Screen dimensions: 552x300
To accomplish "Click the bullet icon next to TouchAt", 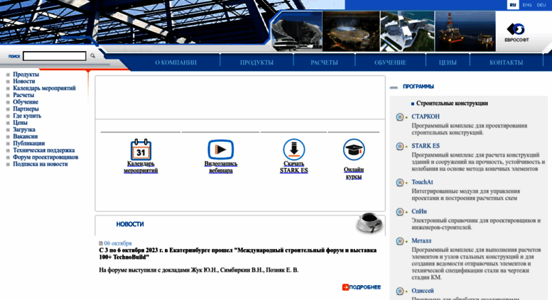I will [399, 182].
